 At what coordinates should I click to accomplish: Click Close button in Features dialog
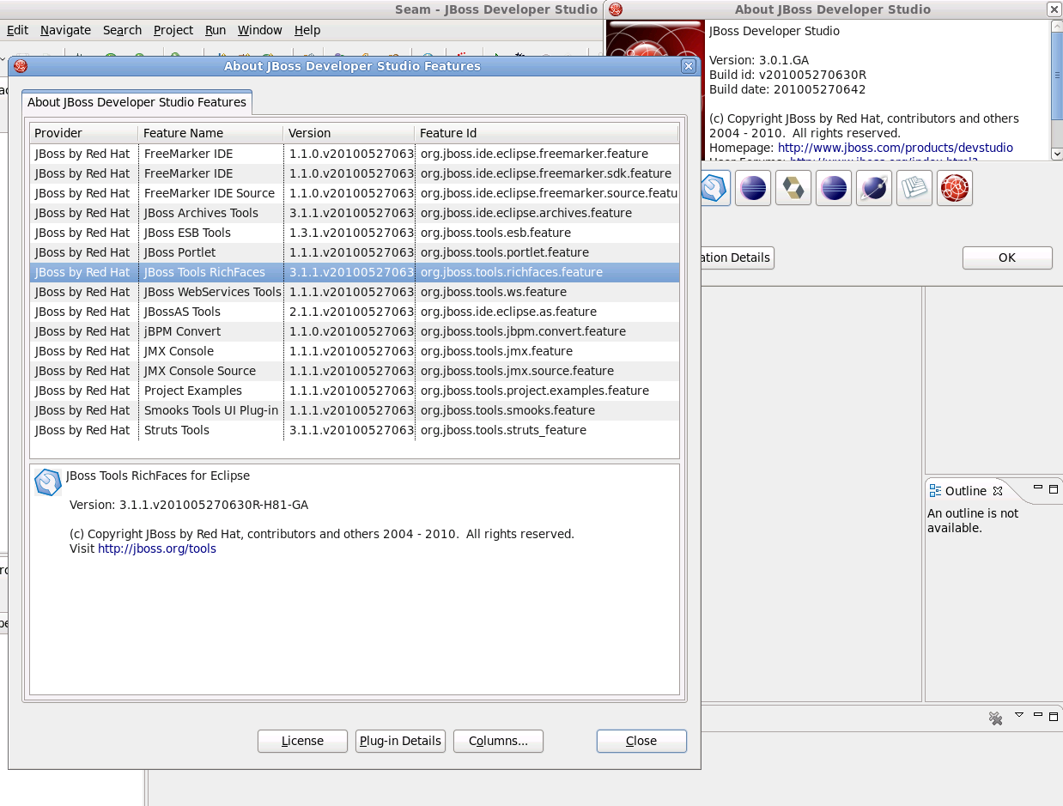(x=641, y=741)
